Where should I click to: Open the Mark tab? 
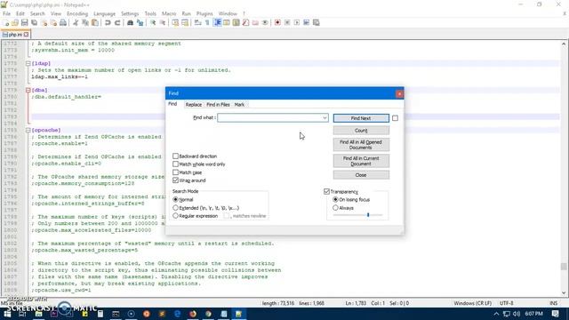(239, 105)
